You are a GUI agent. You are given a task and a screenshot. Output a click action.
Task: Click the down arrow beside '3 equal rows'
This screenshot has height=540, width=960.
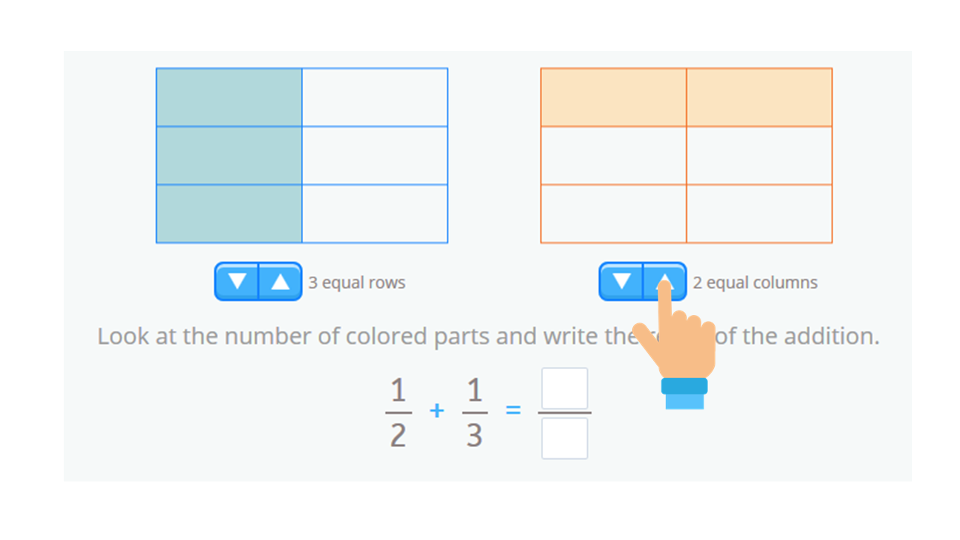[x=237, y=281]
